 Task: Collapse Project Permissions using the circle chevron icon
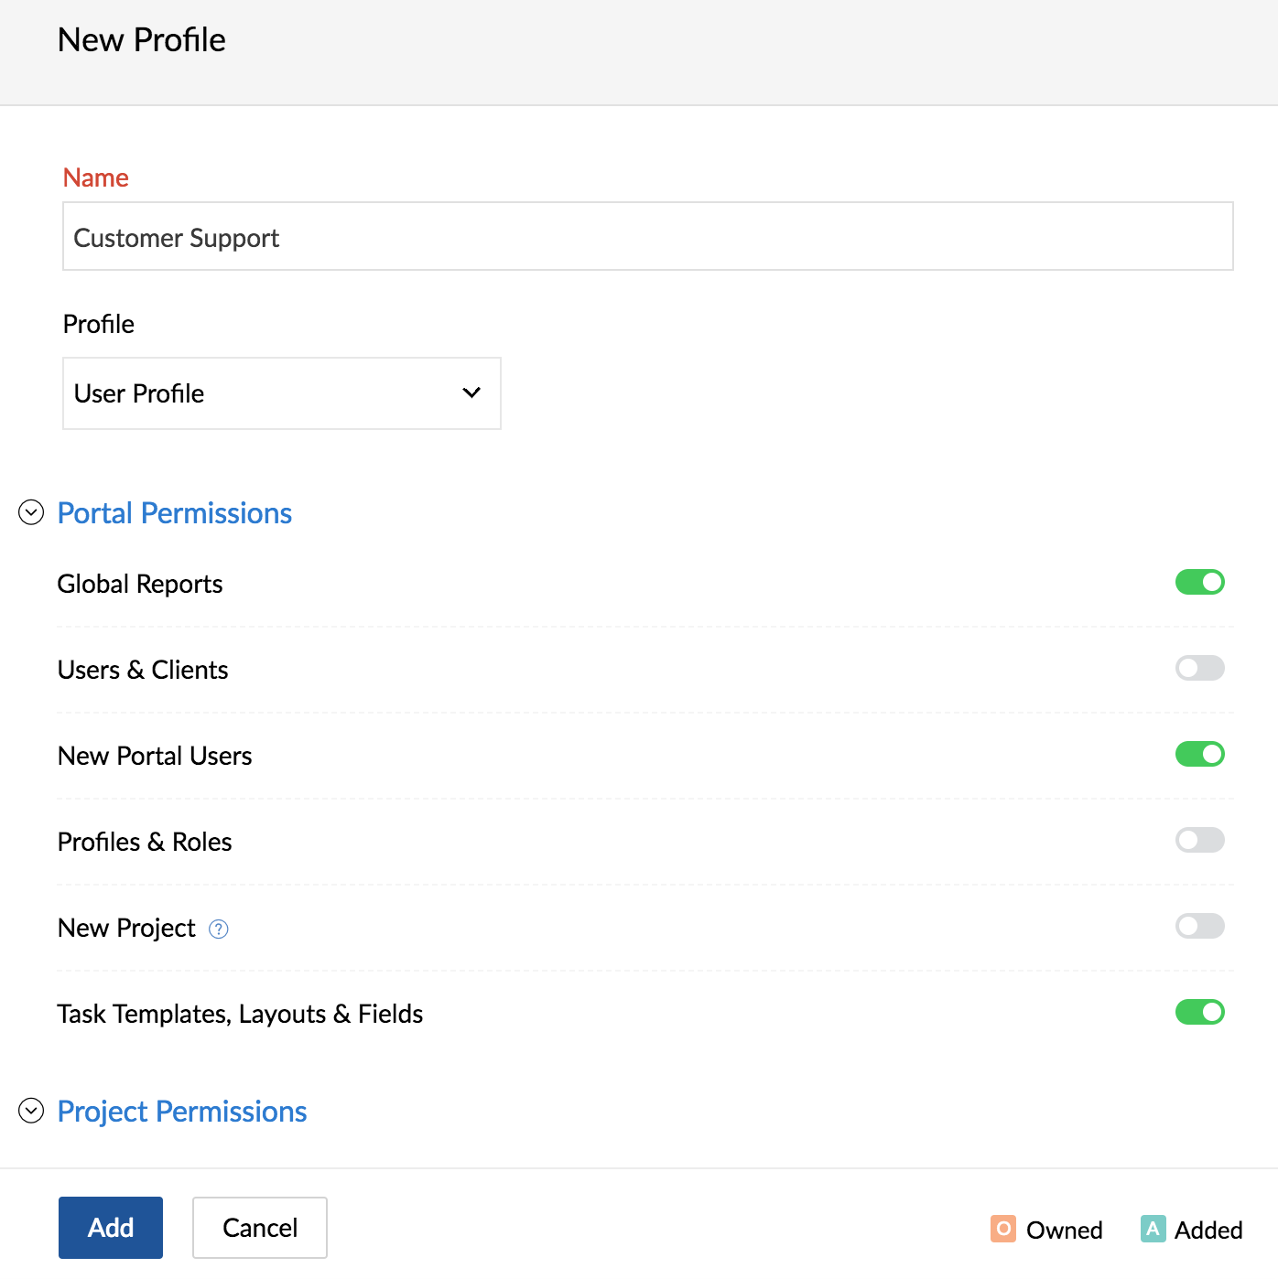pyautogui.click(x=31, y=1111)
